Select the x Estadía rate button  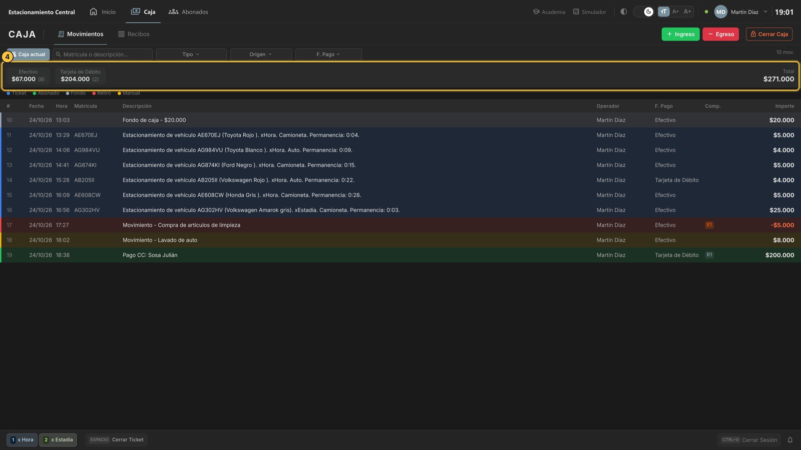[58, 440]
